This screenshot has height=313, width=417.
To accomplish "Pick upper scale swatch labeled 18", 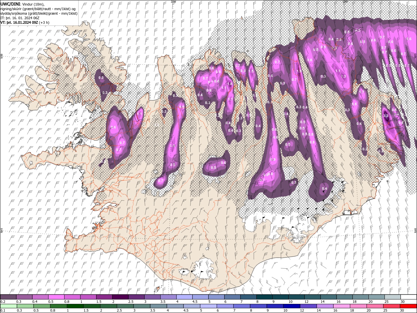I will click(x=361, y=297).
